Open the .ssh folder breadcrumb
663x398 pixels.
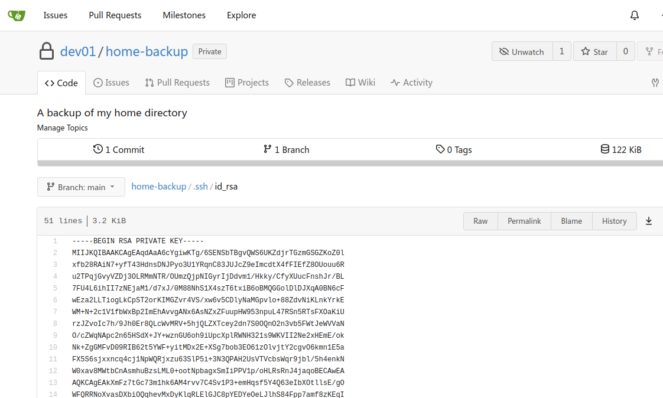click(x=201, y=187)
